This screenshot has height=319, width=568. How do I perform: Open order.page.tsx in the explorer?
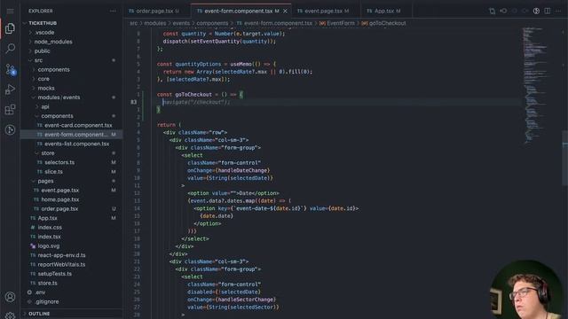[59, 209]
